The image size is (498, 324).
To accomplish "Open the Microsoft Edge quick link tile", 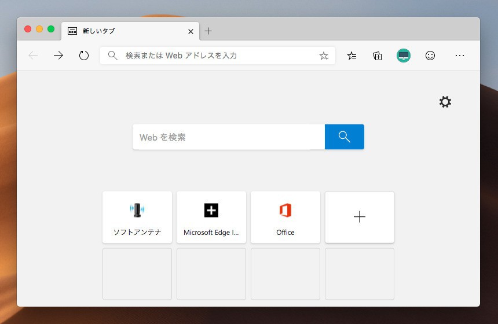I will pos(211,217).
